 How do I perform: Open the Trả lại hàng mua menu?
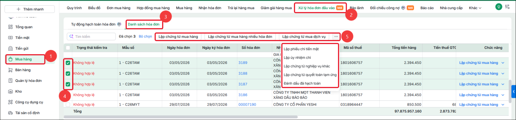pos(241,8)
